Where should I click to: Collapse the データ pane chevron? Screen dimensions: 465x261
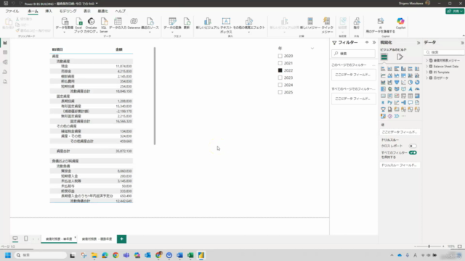point(462,43)
